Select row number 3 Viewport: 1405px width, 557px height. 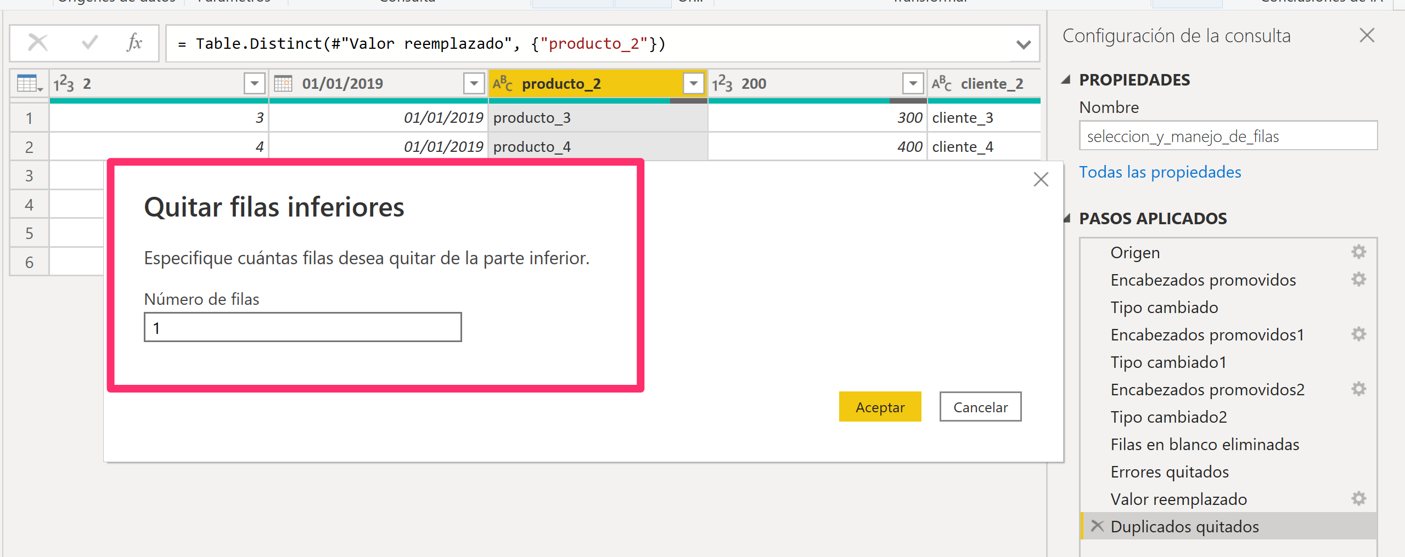pyautogui.click(x=29, y=175)
